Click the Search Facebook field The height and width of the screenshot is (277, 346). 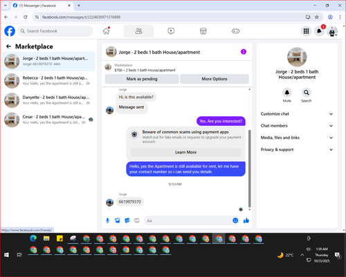coord(55,31)
